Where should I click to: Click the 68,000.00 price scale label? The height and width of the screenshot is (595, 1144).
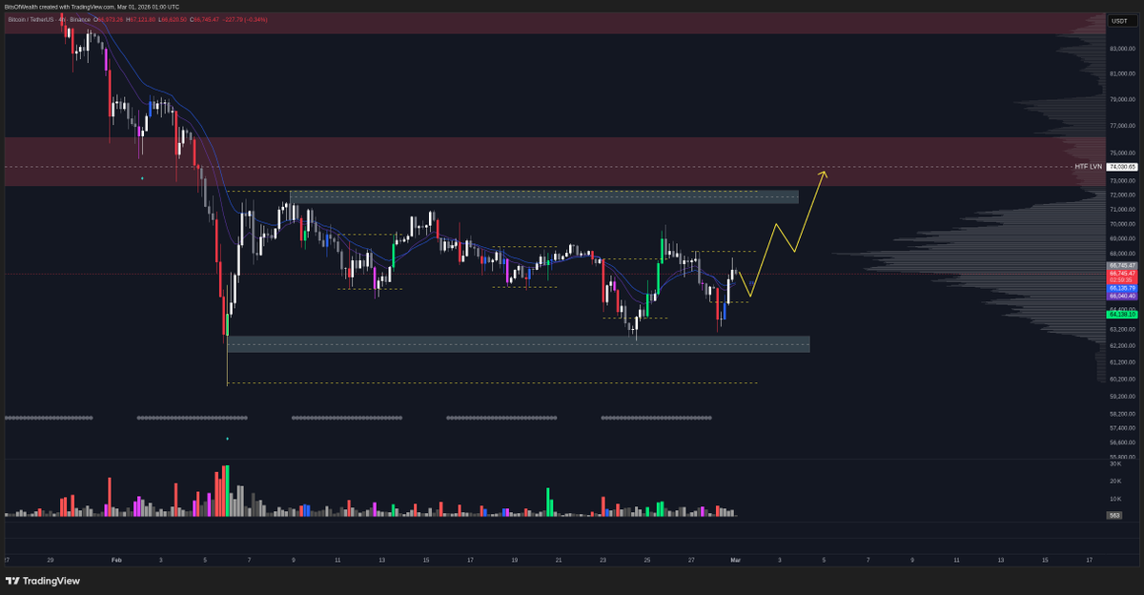(1120, 254)
